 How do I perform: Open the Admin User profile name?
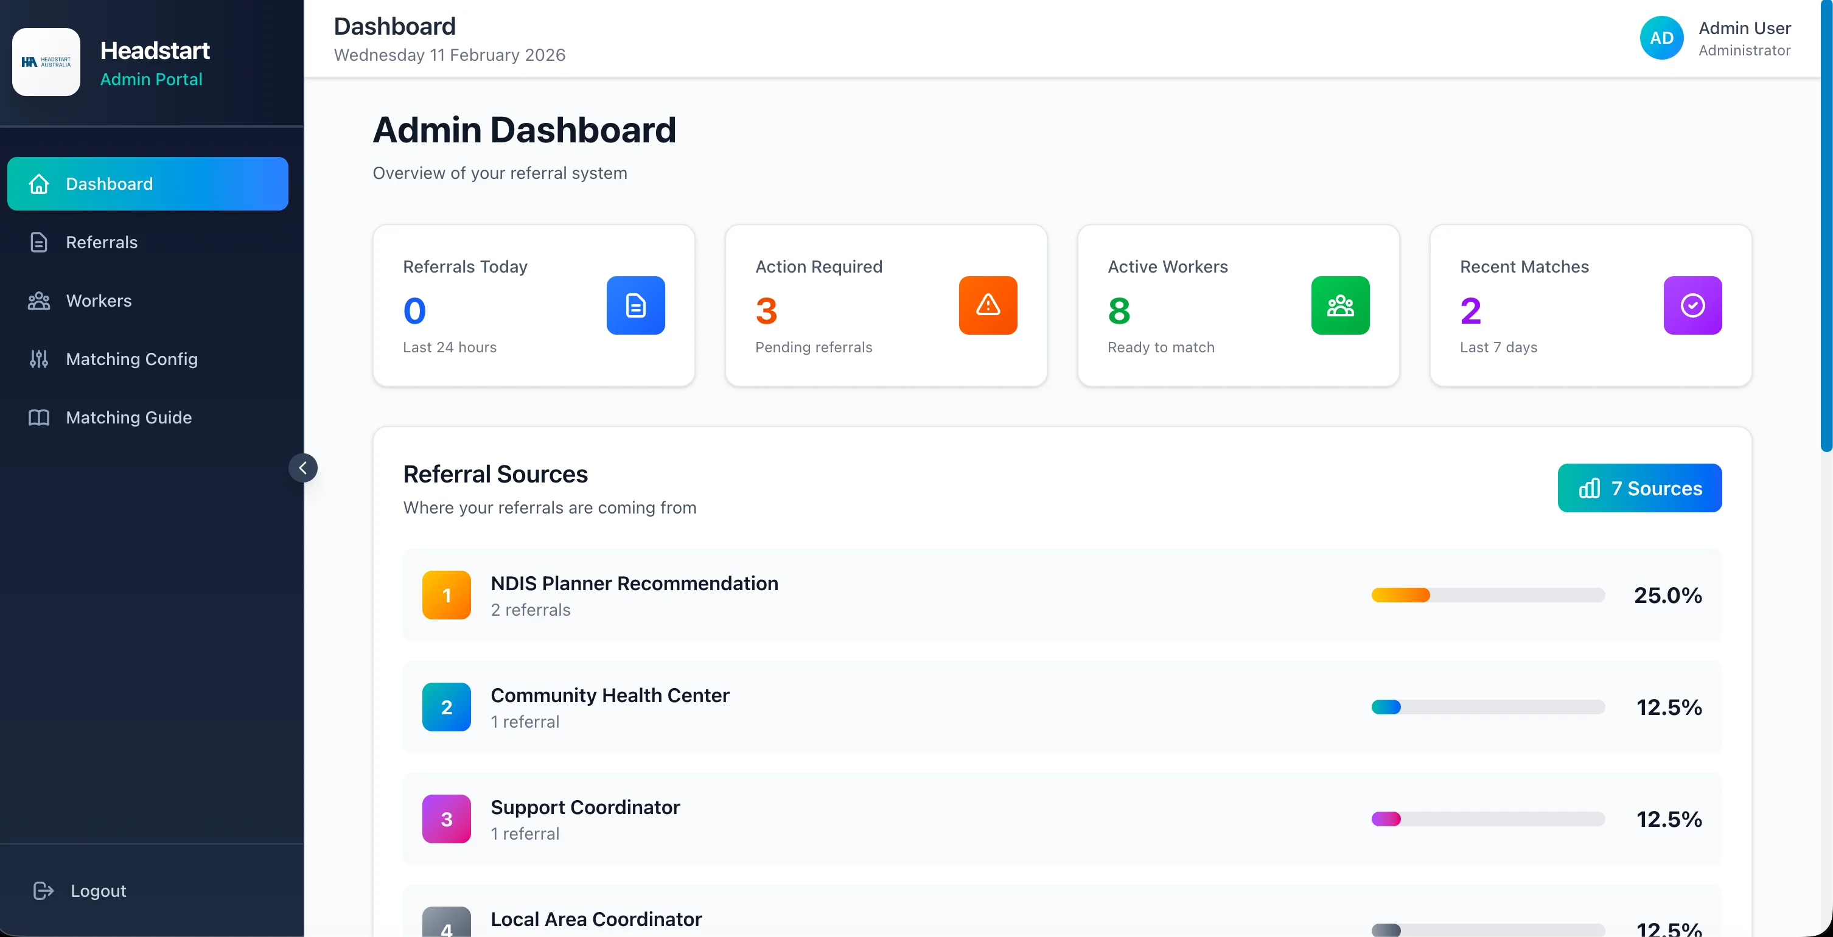pyautogui.click(x=1744, y=28)
